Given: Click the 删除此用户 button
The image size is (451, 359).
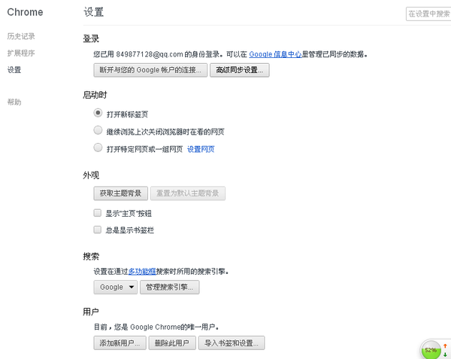Looking at the screenshot, I should point(172,343).
